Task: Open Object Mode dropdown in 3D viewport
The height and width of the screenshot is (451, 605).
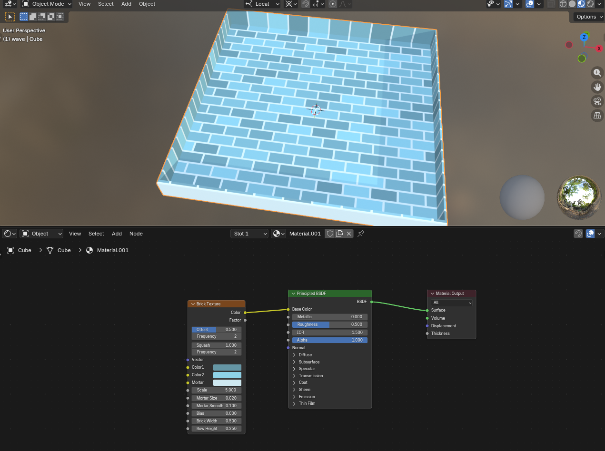Action: point(47,4)
